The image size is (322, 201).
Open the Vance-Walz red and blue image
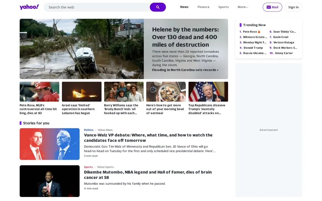pyautogui.click(x=50, y=144)
